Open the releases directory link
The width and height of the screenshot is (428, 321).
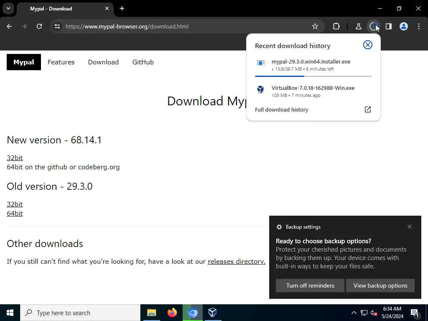[x=237, y=262]
